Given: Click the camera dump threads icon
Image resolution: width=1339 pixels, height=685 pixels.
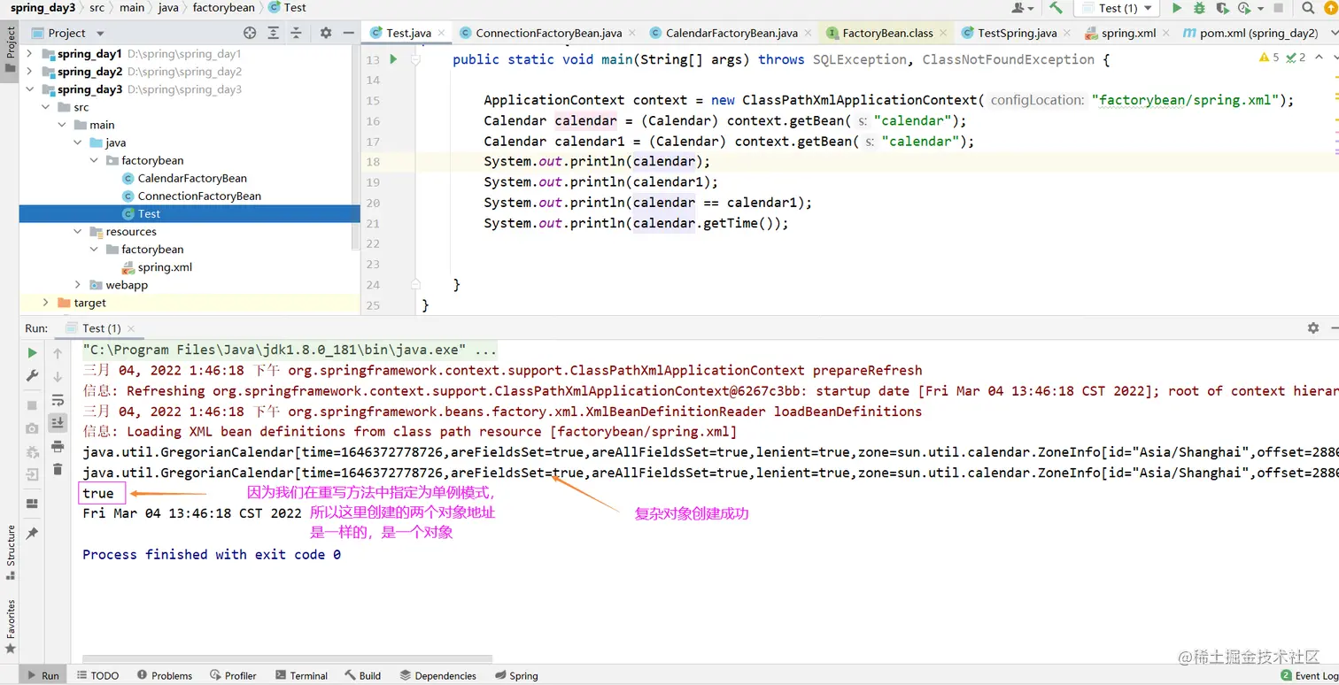Looking at the screenshot, I should pos(33,428).
